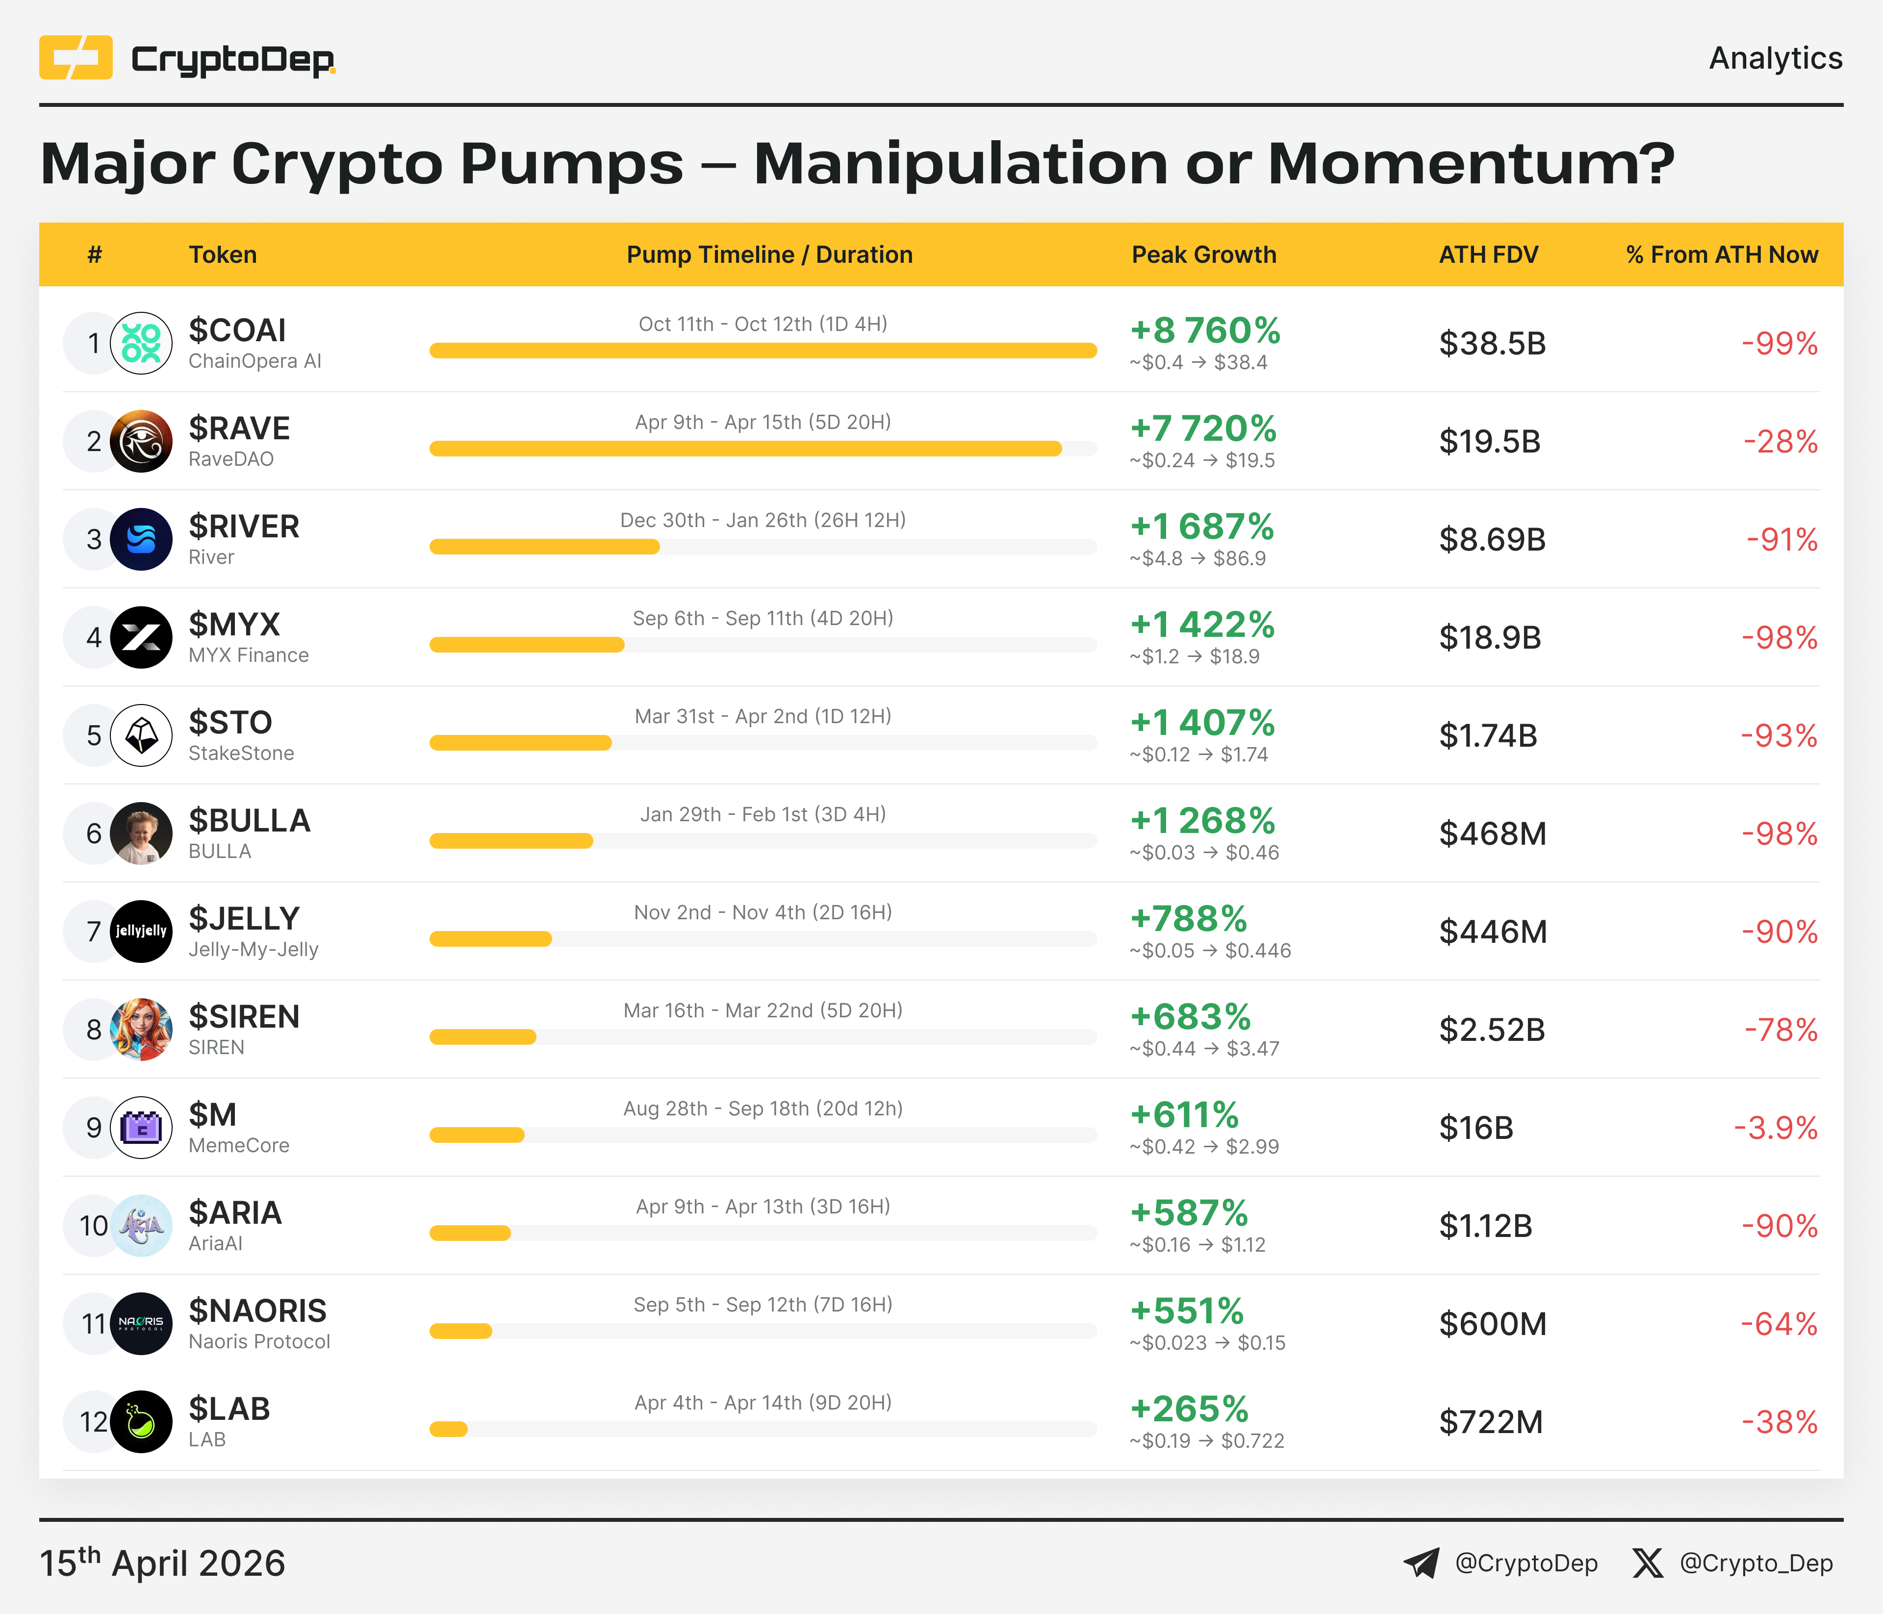
Task: Click the $RIVER pump duration bar
Action: 544,547
